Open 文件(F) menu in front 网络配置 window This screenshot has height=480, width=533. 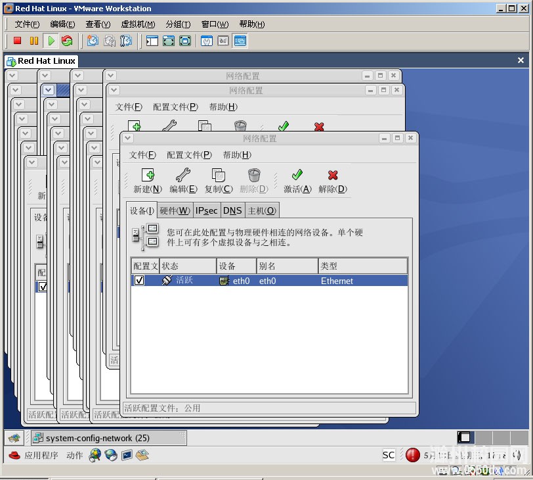pyautogui.click(x=142, y=155)
